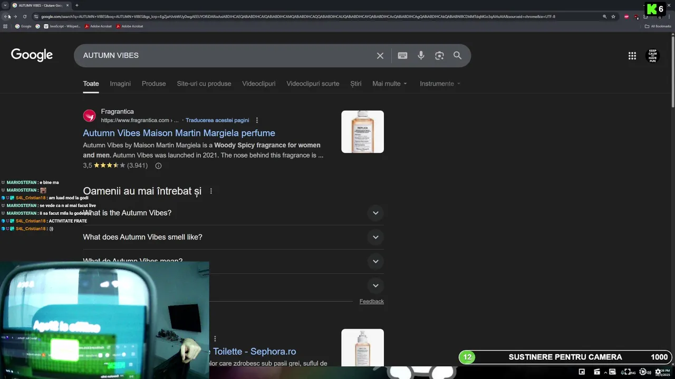This screenshot has width=675, height=379.
Task: Open a new browser tab with plus
Action: [77, 5]
